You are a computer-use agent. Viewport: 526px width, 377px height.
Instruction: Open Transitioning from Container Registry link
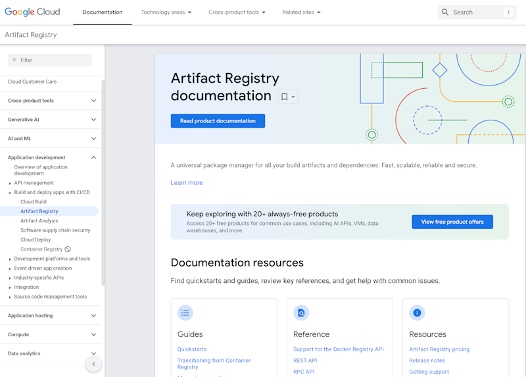coord(214,364)
